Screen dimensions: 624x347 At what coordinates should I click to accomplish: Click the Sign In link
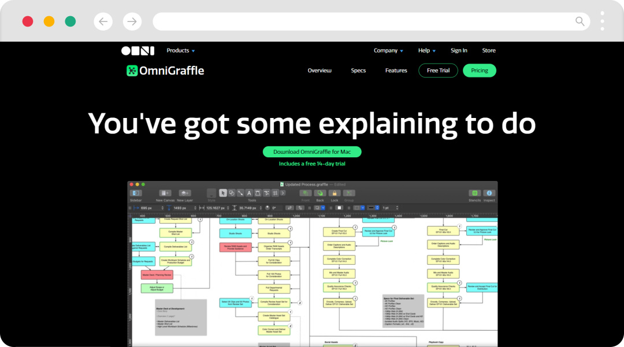[459, 50]
